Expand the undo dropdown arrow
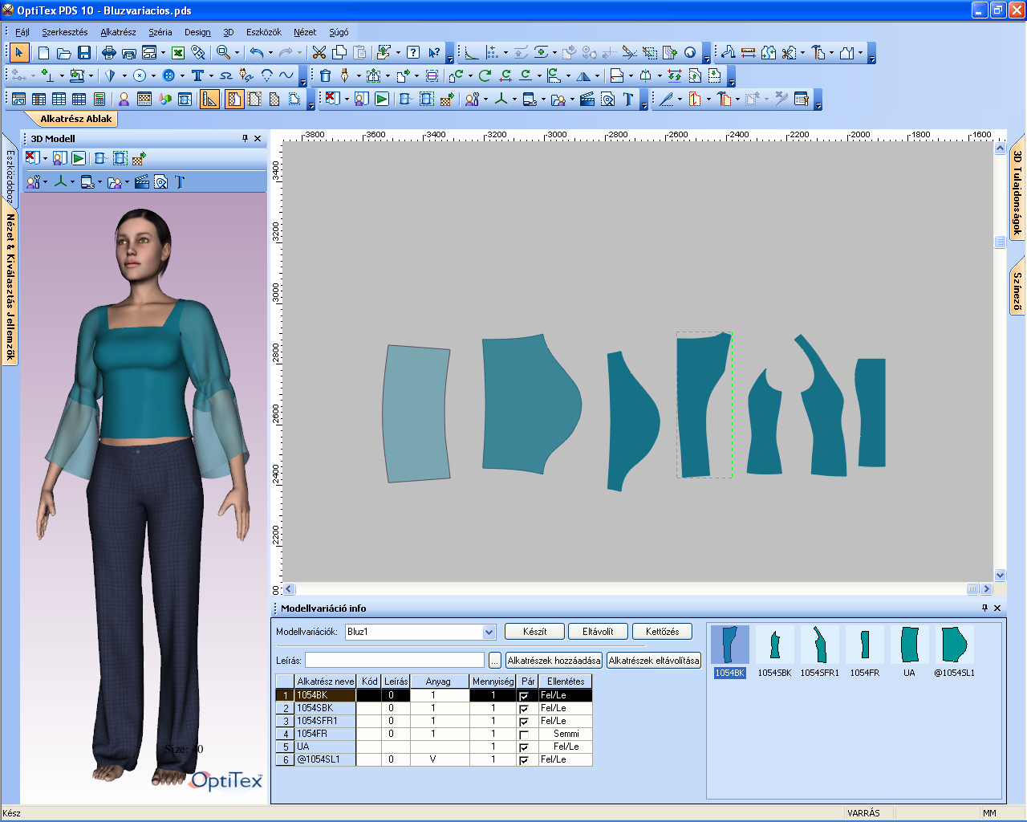Image resolution: width=1027 pixels, height=822 pixels. click(270, 53)
